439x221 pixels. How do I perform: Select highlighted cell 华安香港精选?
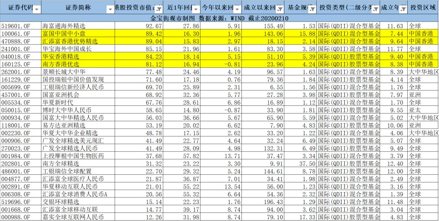[x=78, y=56]
